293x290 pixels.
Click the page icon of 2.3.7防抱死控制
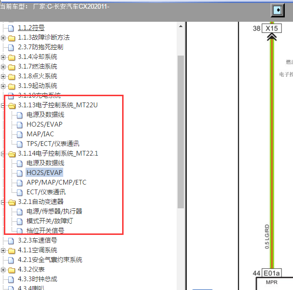pos(11,47)
